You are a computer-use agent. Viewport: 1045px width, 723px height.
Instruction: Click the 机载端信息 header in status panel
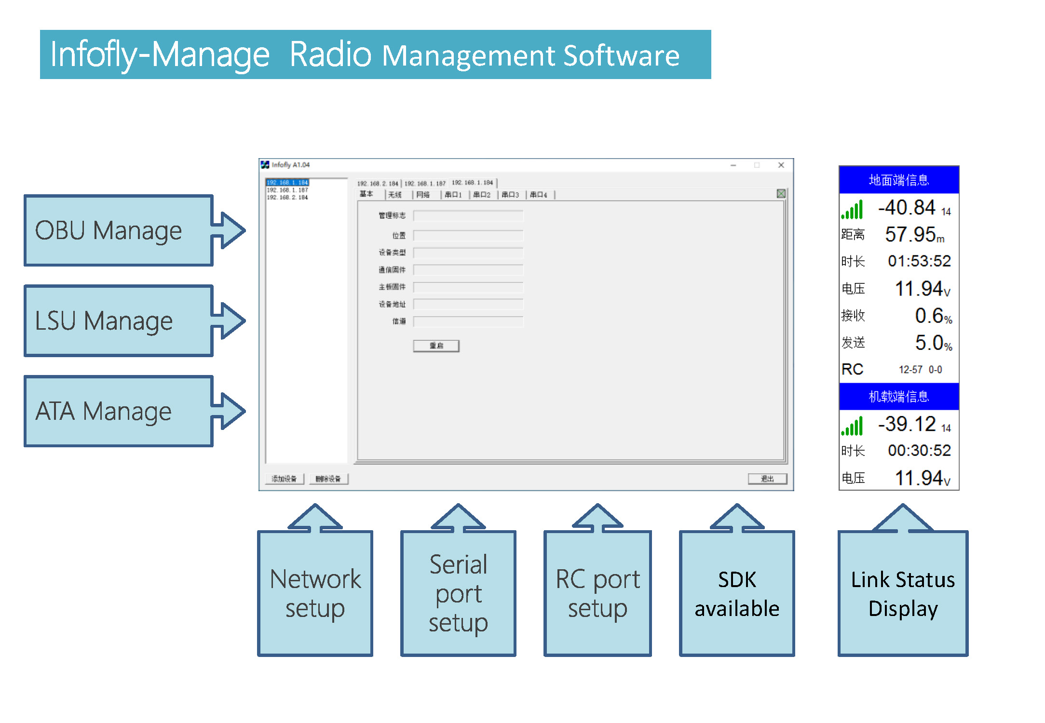click(899, 396)
